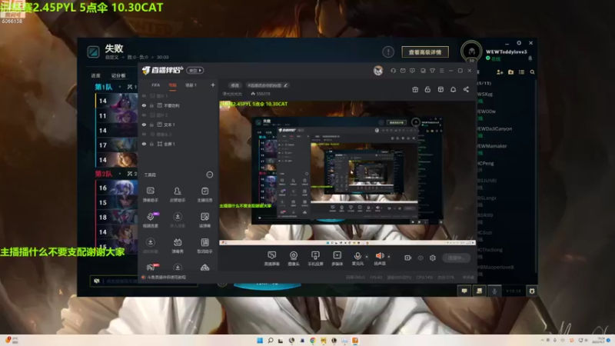Viewport: 615px width, 346px height.
Task: Select the 全屏 1 source row
Action: click(x=178, y=144)
